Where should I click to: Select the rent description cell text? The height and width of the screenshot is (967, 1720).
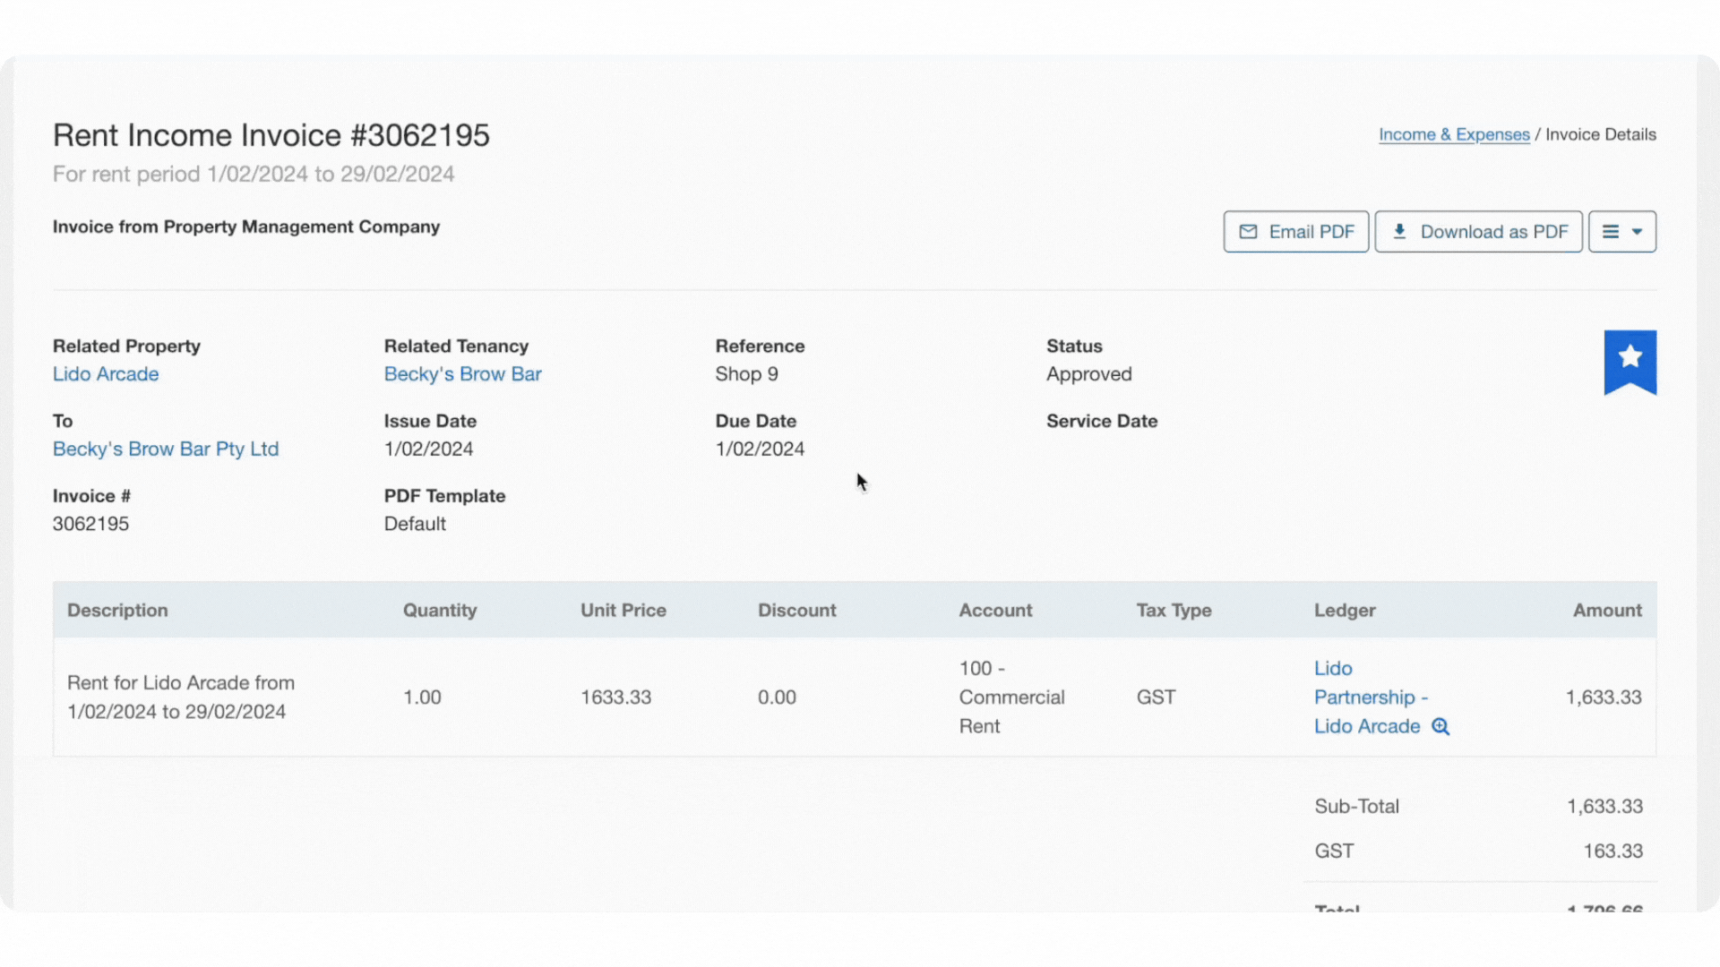[x=181, y=697]
